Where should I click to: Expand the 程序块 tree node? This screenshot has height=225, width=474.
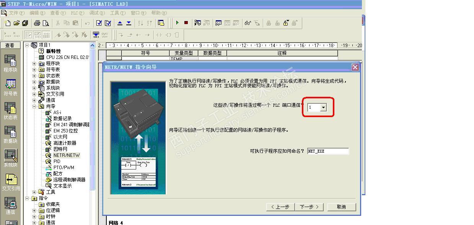point(34,64)
